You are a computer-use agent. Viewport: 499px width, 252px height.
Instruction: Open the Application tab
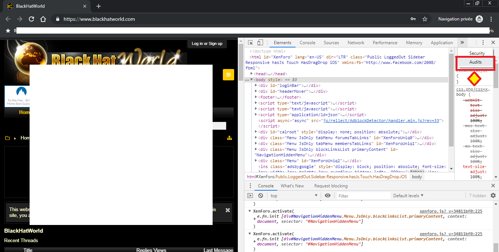[442, 43]
